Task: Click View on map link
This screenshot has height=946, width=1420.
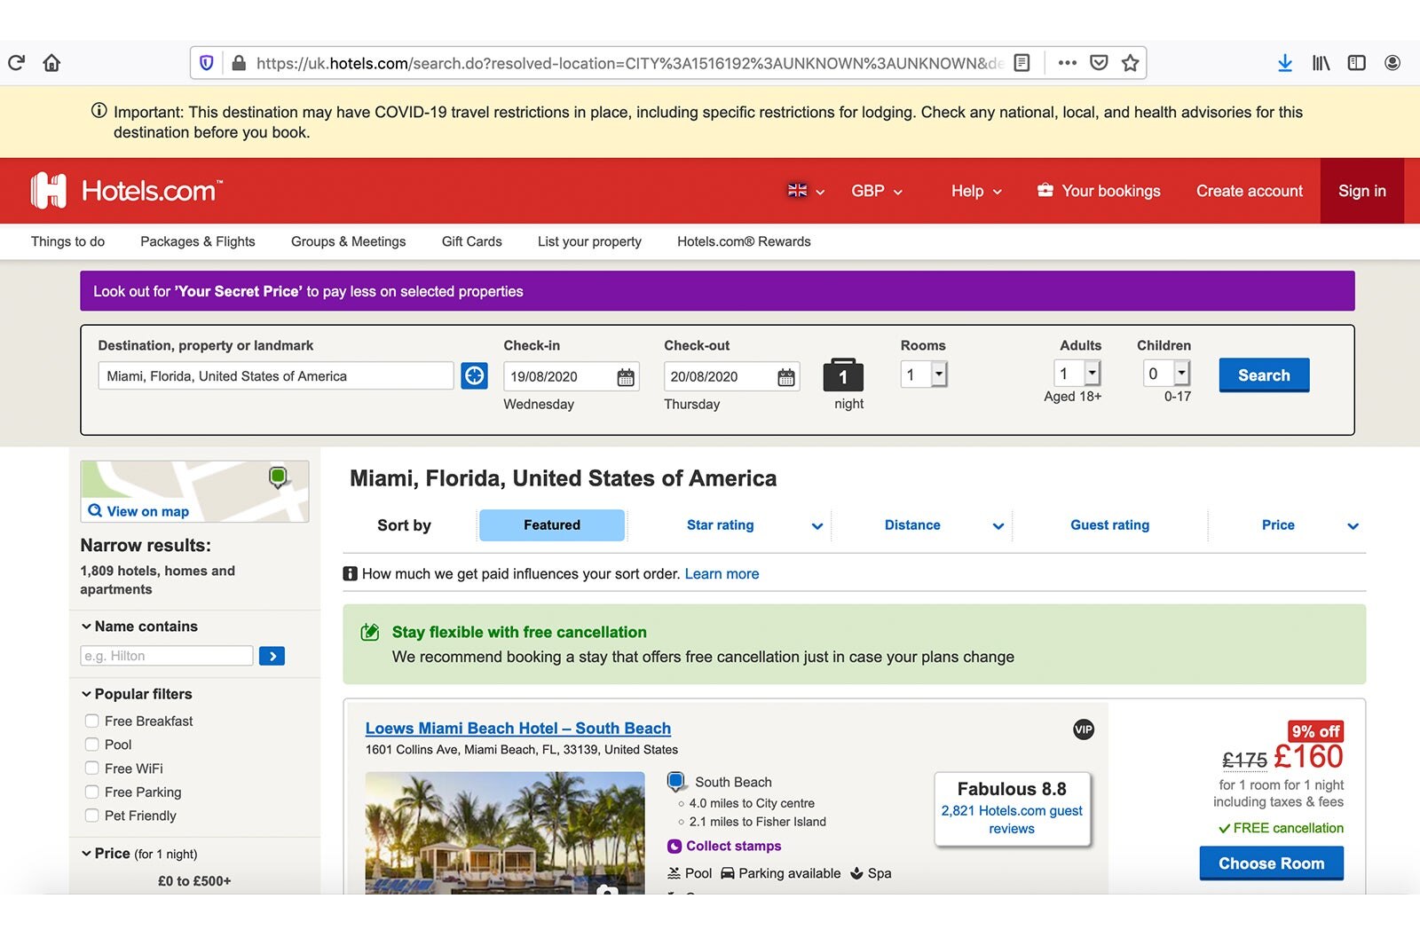Action: [x=138, y=511]
